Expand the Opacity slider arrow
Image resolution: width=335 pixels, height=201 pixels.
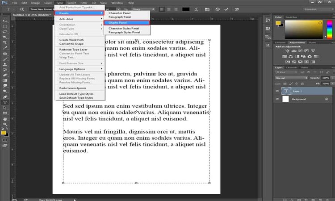click(332, 78)
